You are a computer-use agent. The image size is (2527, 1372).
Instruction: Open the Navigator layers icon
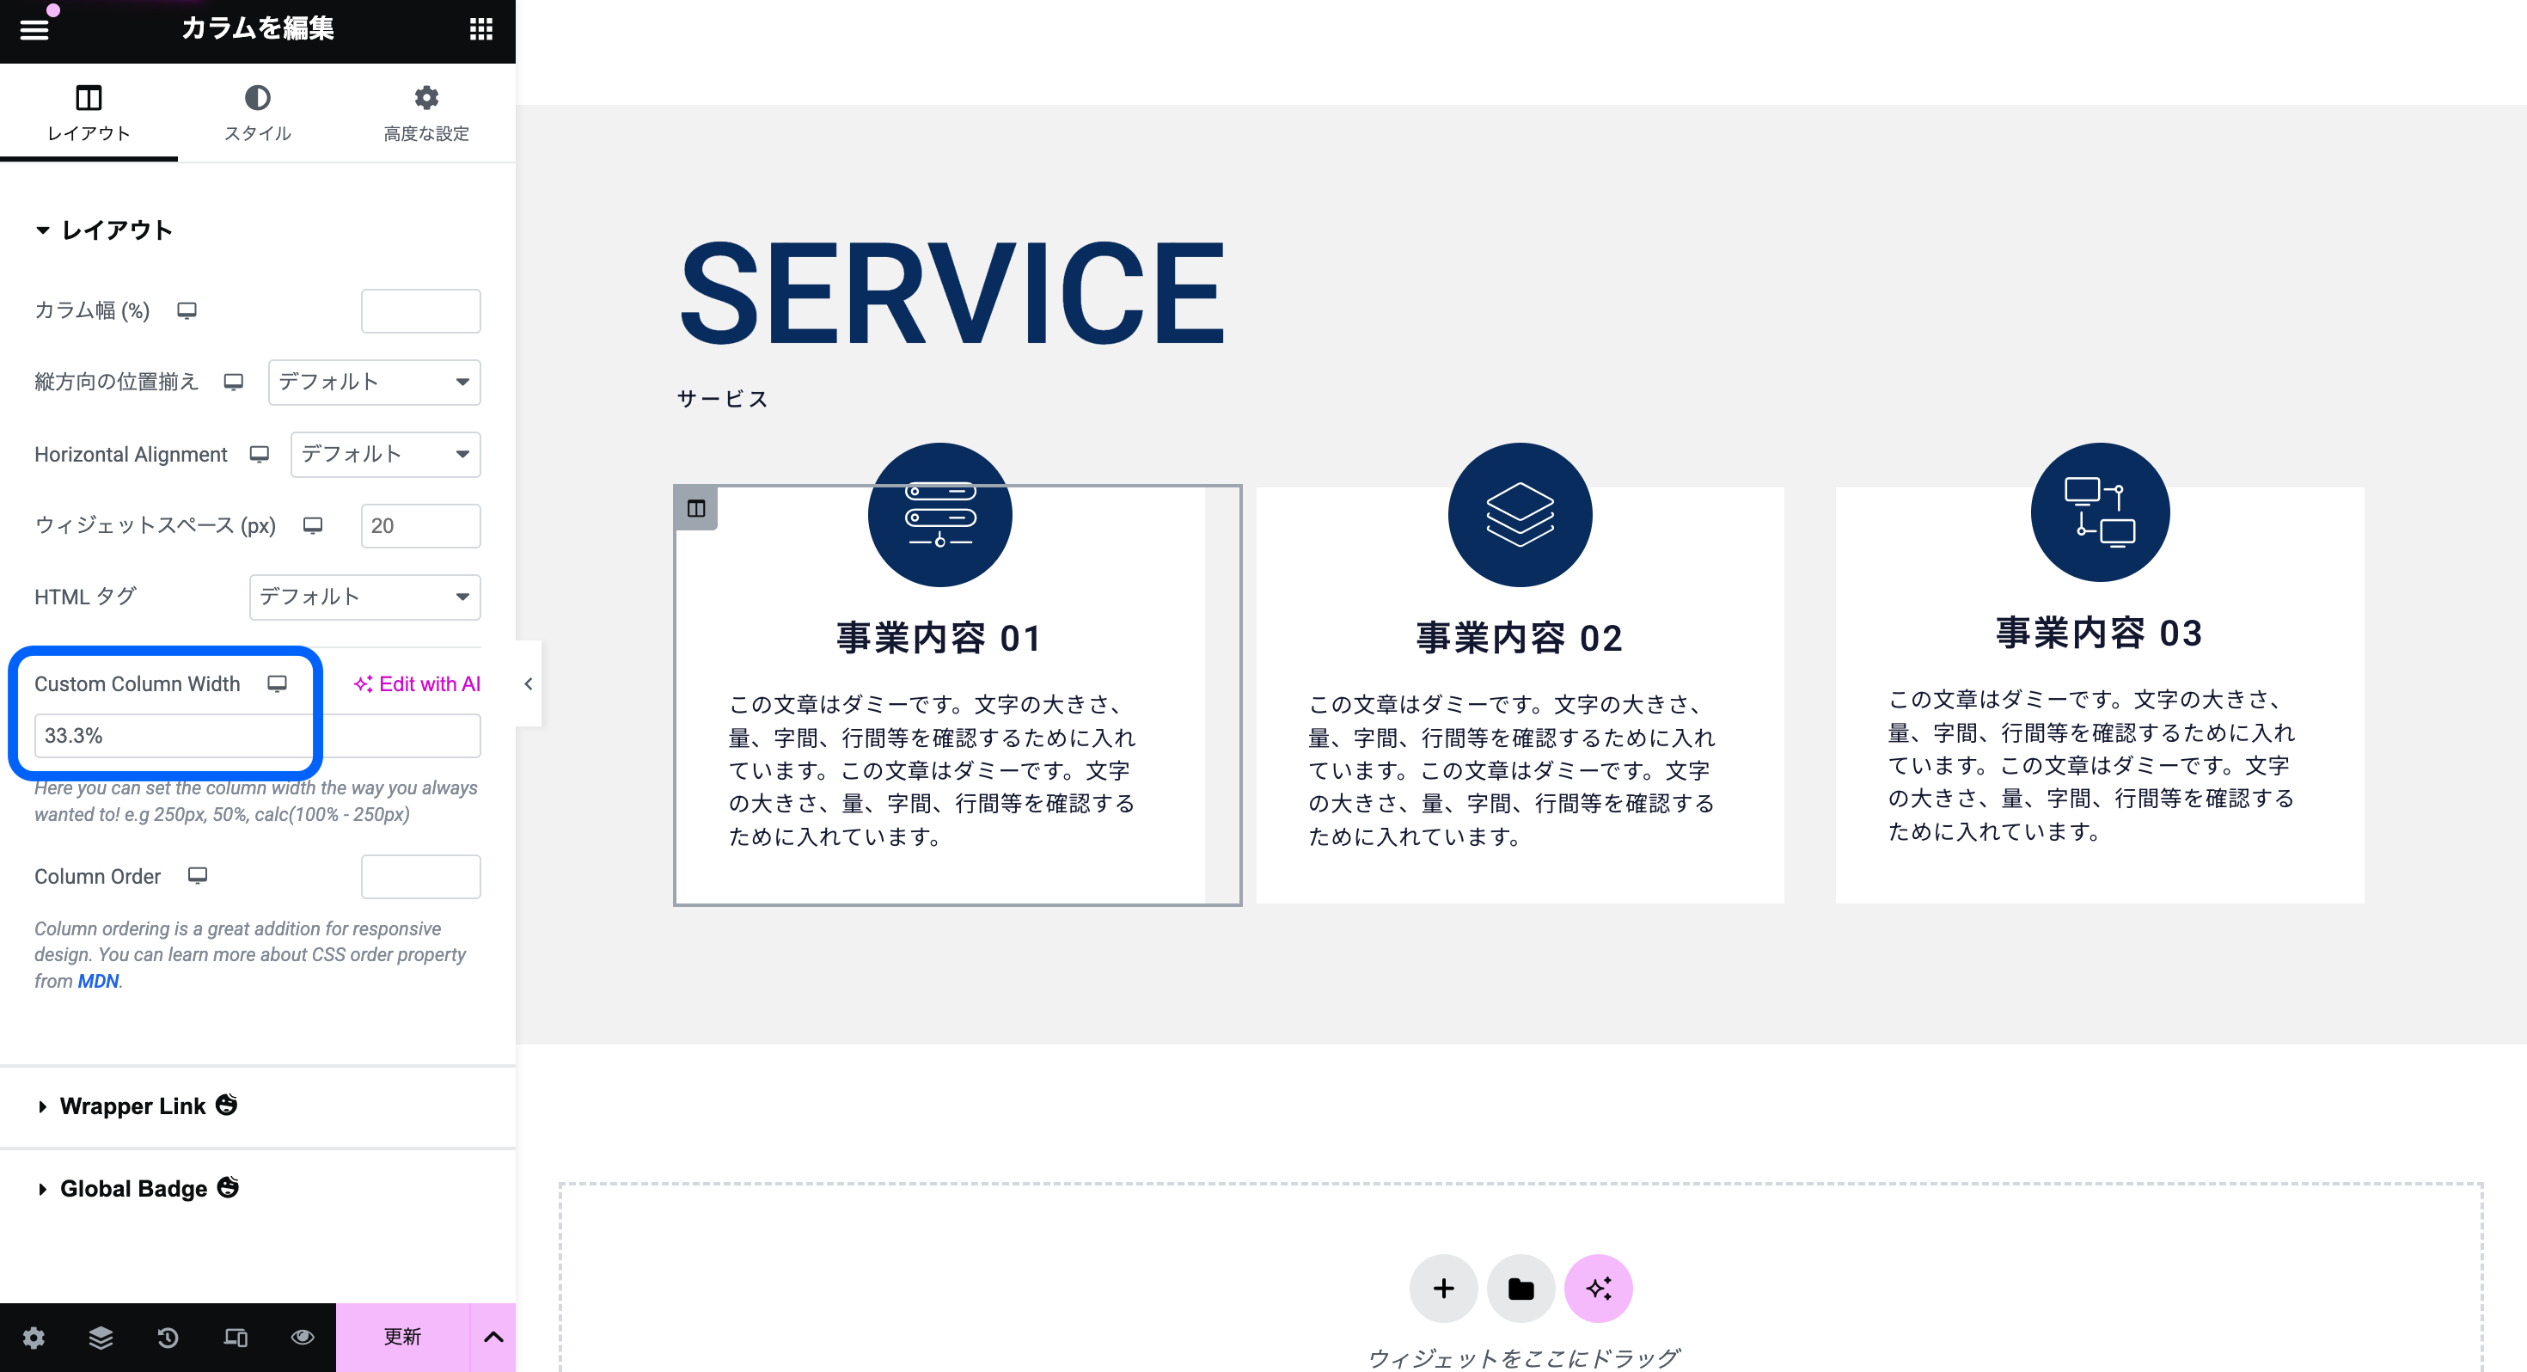click(x=100, y=1337)
